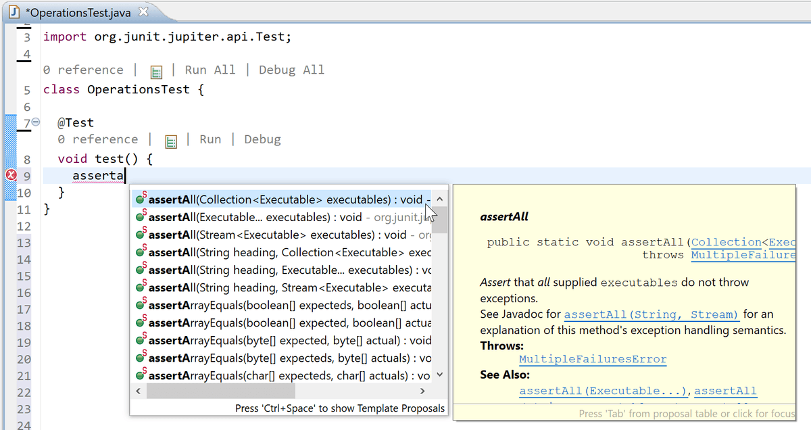
Task: Click the import org.junit.jupiter.api.Test line
Action: (x=168, y=37)
